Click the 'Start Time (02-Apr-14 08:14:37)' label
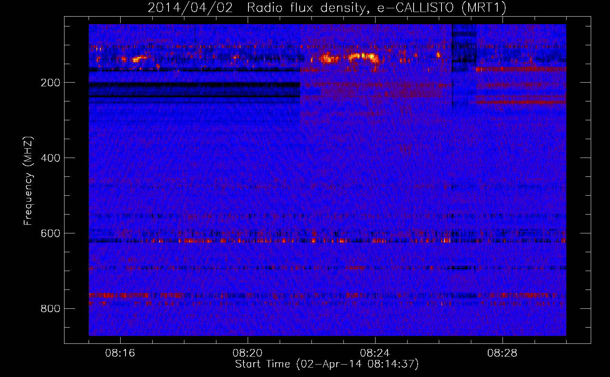Image resolution: width=610 pixels, height=377 pixels. tap(327, 364)
